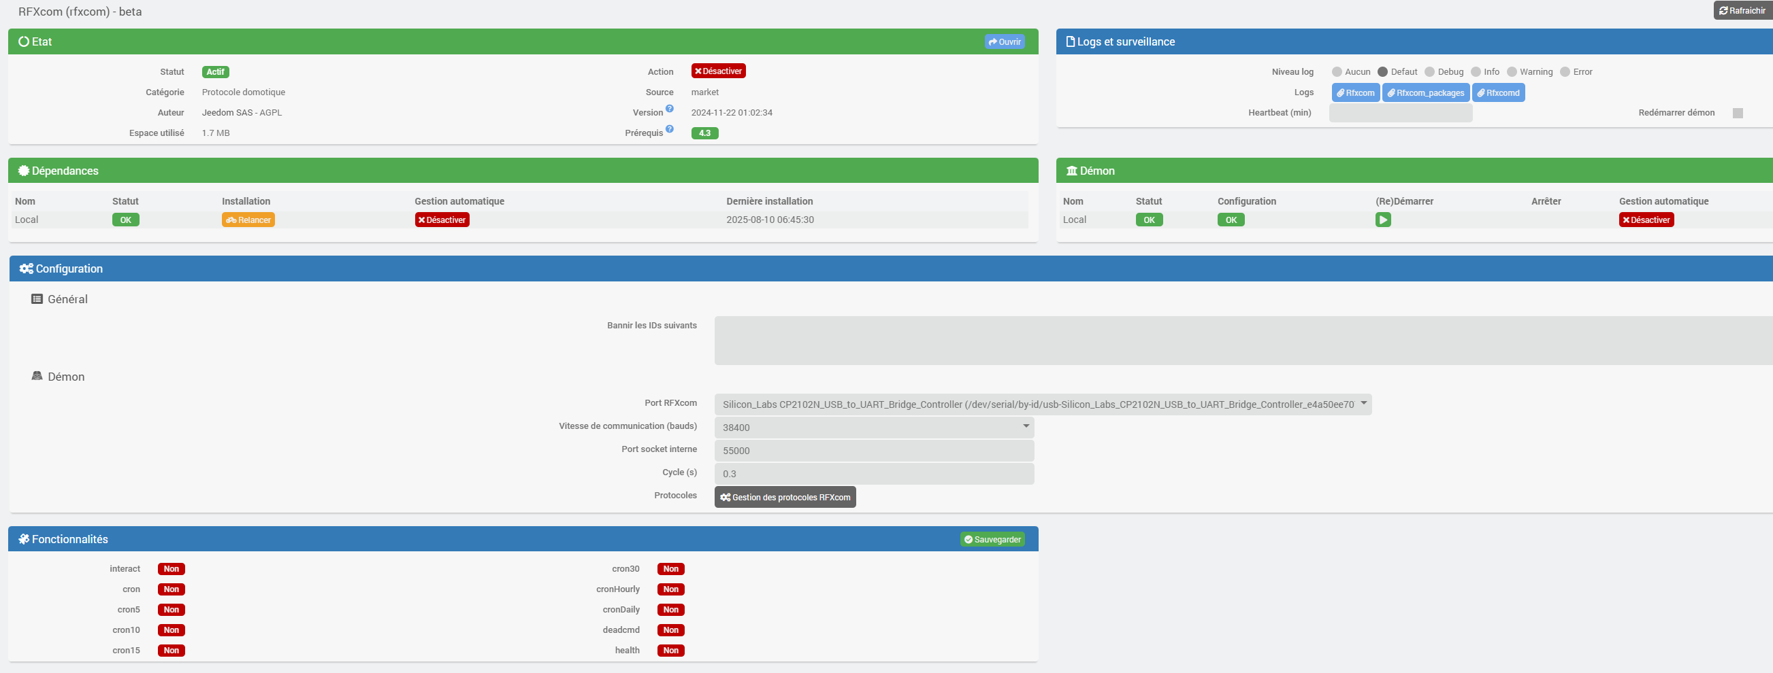This screenshot has width=1773, height=673.
Task: Select the Aucun log level
Action: click(1337, 72)
